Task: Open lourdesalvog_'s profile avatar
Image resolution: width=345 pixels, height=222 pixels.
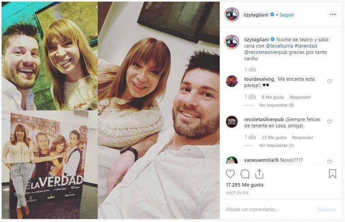Action: (232, 81)
